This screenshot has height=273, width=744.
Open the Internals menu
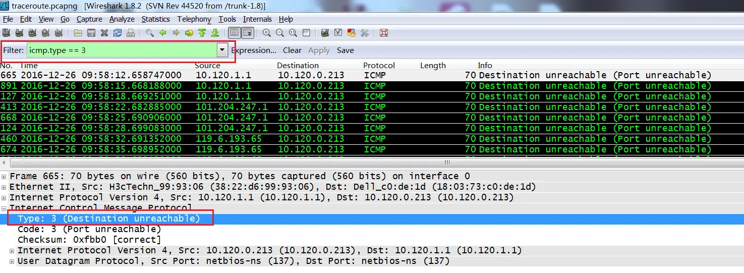coord(257,19)
